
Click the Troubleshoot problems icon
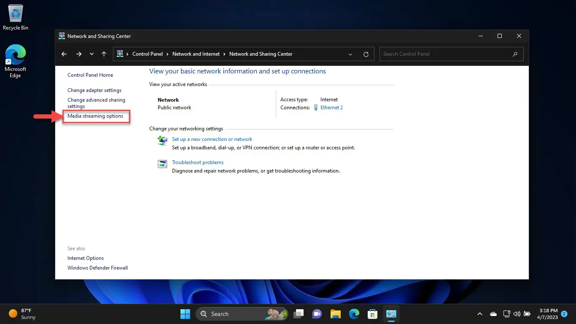162,164
